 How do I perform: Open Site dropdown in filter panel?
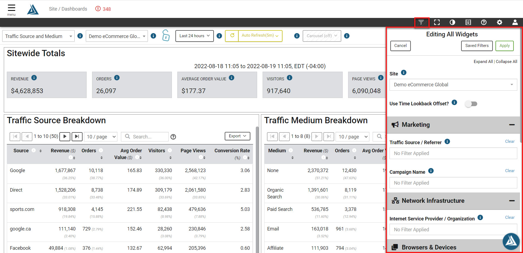coord(453,85)
